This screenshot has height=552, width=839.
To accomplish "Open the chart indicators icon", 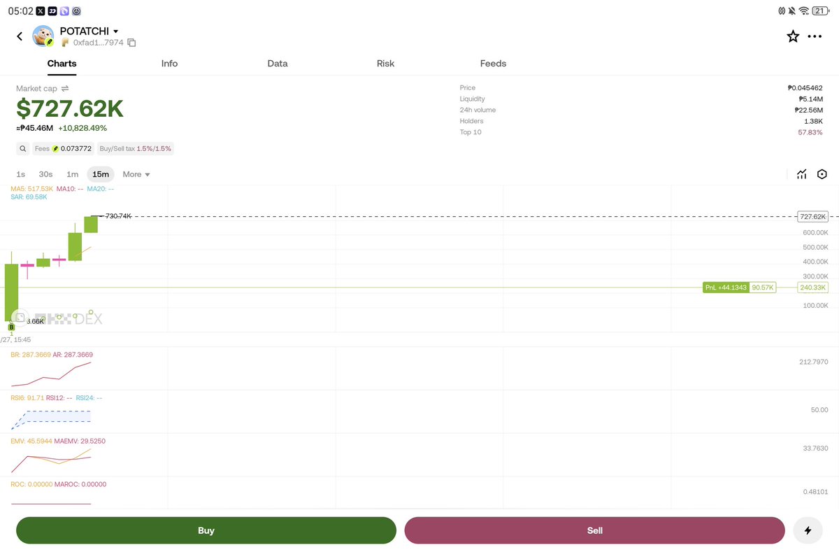I will pyautogui.click(x=801, y=174).
